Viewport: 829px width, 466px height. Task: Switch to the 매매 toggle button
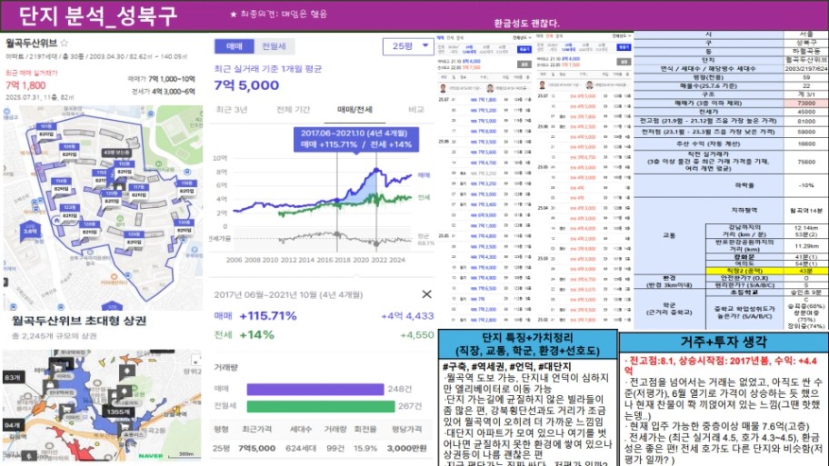[235, 46]
